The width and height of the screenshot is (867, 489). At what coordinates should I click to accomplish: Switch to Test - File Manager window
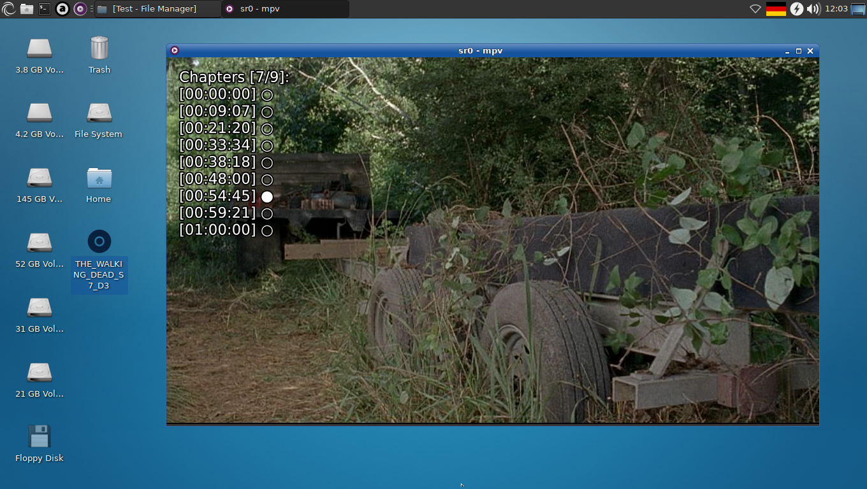[157, 9]
